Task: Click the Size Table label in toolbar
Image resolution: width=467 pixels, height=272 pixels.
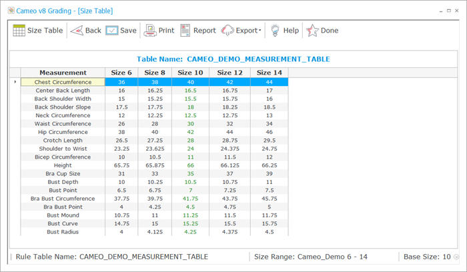Action: (45, 31)
